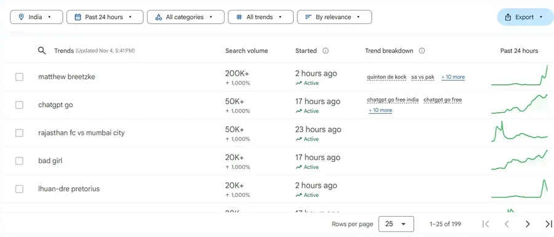Click the hash icon on All trends filter
This screenshot has width=554, height=237.
click(239, 17)
